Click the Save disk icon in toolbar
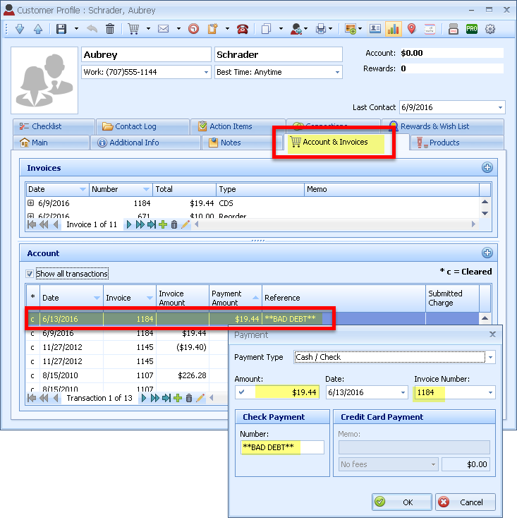Screen dimensions: 517x520 (x=61, y=29)
